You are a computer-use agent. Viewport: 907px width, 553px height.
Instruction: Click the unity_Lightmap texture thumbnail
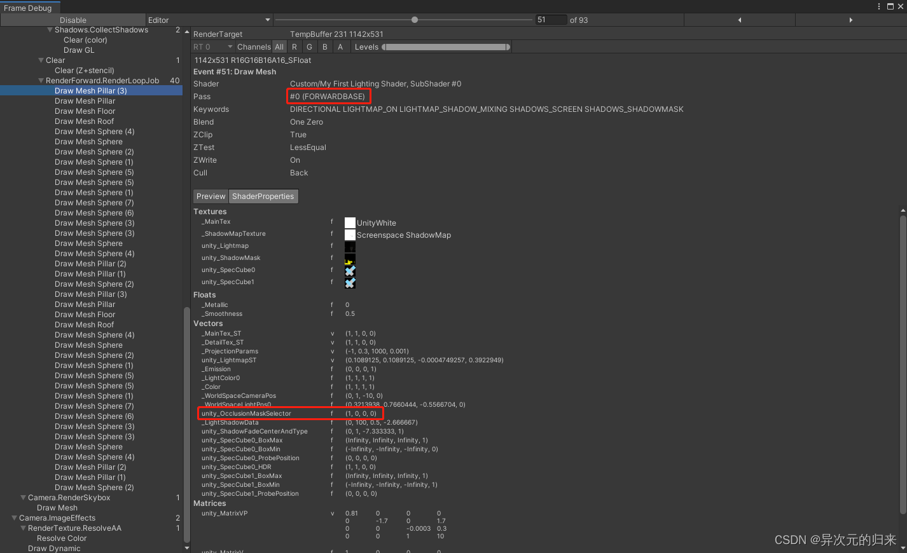[350, 247]
